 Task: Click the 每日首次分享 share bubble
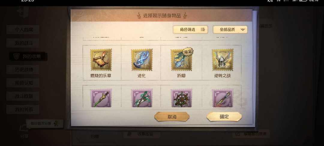click(45, 123)
